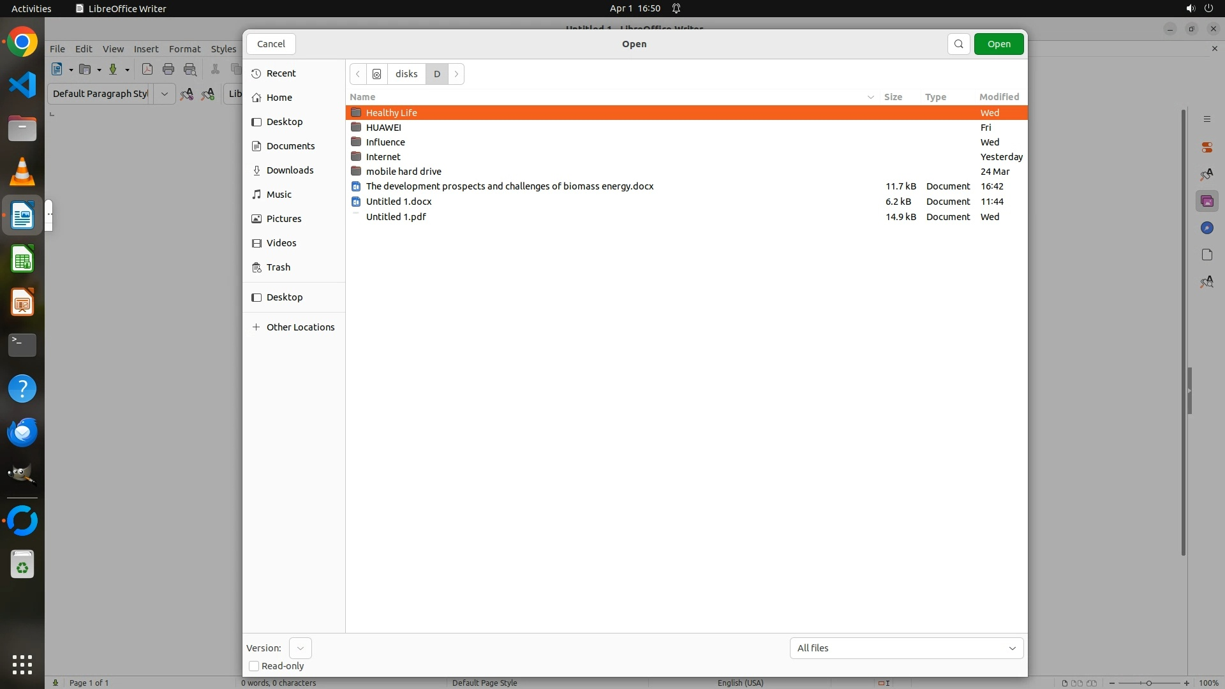Image resolution: width=1225 pixels, height=689 pixels.
Task: Expand the Default Paragraph Style dropdown arrow
Action: tap(164, 94)
